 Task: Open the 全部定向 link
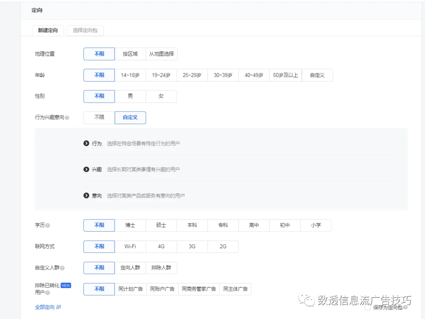click(x=45, y=307)
